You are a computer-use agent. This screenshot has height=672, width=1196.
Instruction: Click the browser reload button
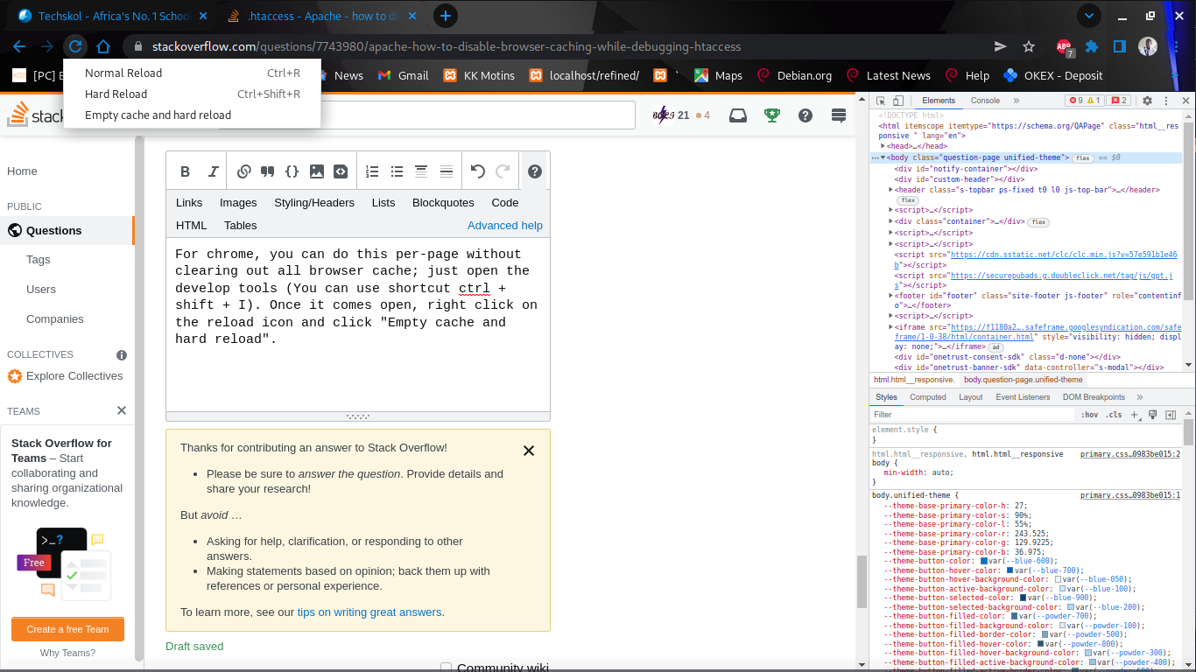[75, 46]
